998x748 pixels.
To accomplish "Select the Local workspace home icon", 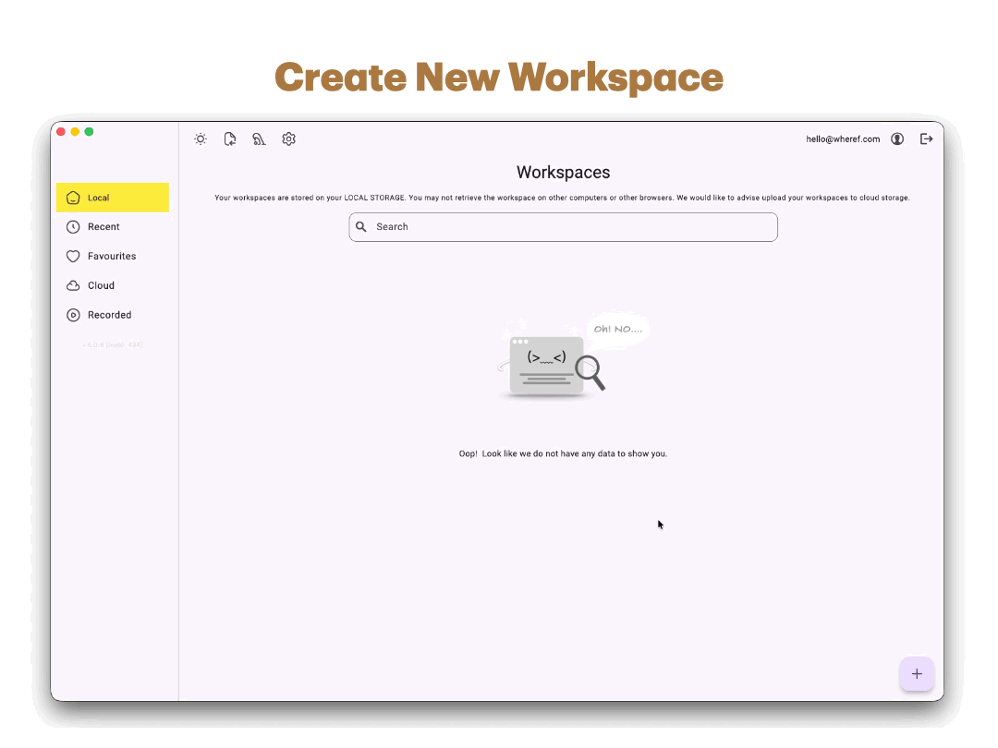I will (x=74, y=197).
